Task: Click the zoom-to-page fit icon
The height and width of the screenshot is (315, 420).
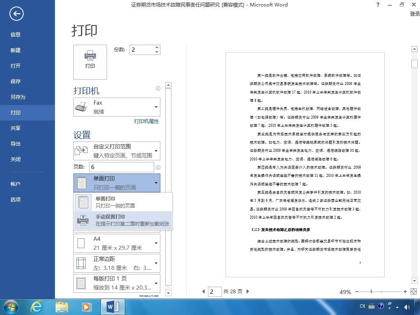Action: pyautogui.click(x=413, y=292)
